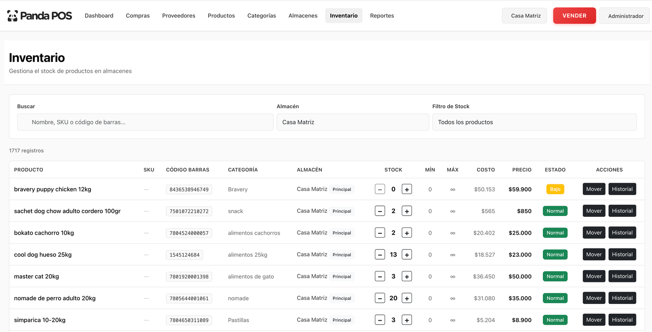The image size is (652, 332).
Task: Open the Administrador user menu
Action: click(x=625, y=16)
